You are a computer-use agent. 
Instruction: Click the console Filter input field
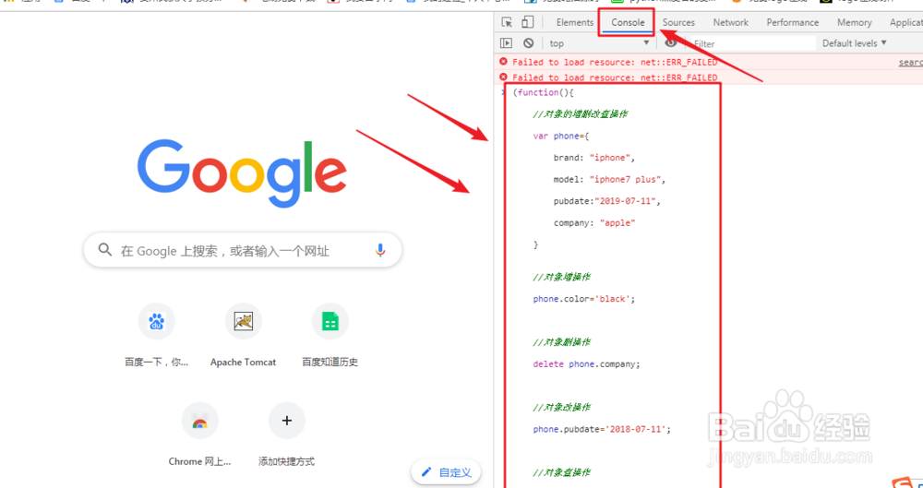coord(751,43)
